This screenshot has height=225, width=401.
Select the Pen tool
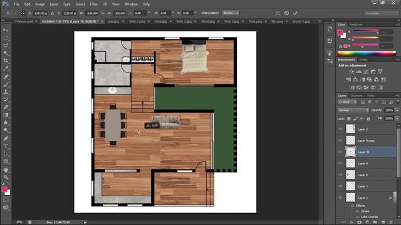(6, 139)
